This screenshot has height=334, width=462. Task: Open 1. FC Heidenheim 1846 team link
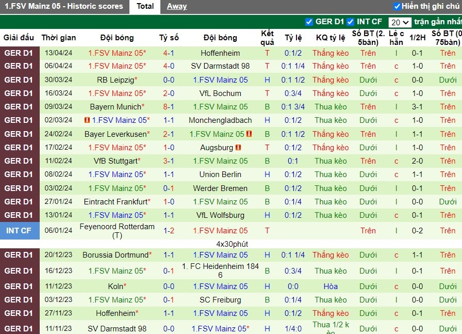[x=220, y=271]
